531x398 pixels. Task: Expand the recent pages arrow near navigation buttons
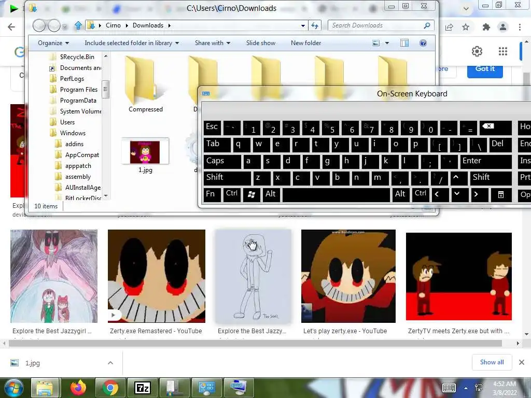point(65,26)
